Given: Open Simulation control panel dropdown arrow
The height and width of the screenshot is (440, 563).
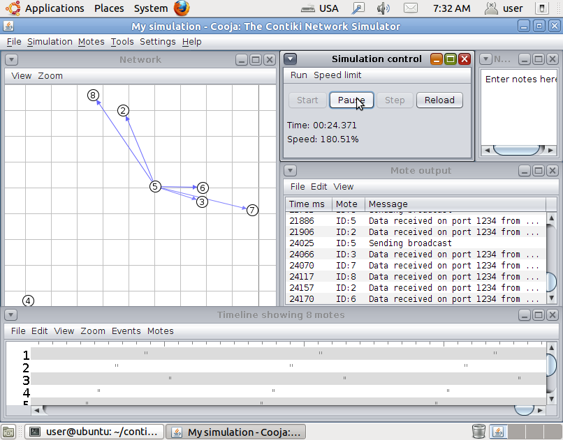Looking at the screenshot, I should (x=291, y=59).
